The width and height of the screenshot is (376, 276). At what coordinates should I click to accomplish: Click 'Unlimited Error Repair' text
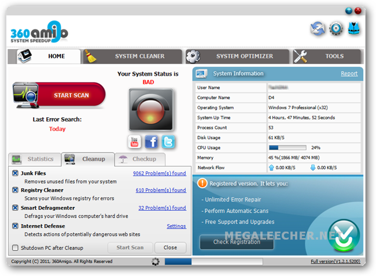233,199
